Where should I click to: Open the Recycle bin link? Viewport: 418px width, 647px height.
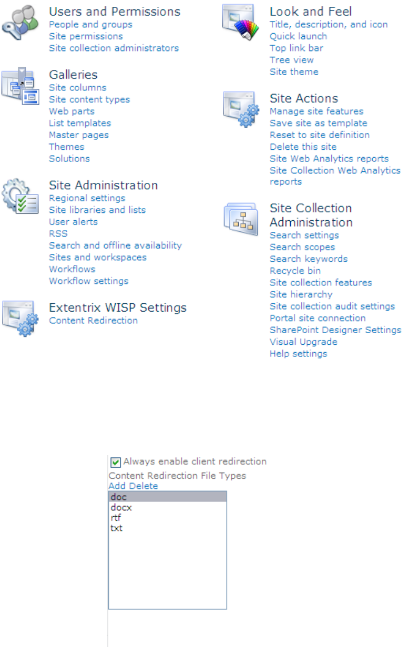[295, 271]
